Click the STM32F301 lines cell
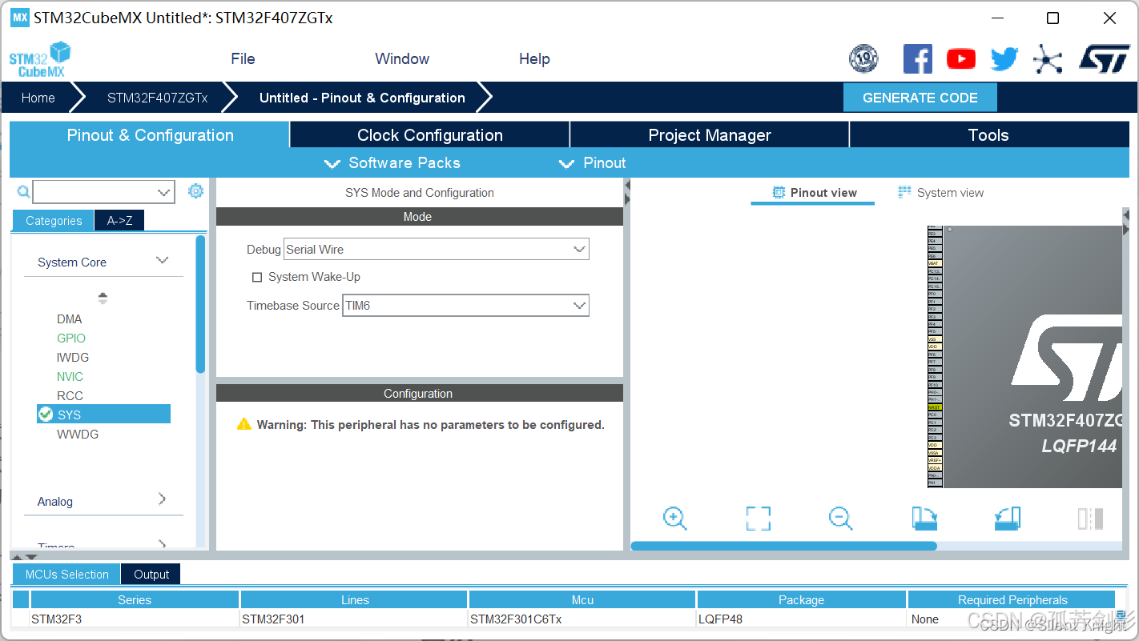1139x641 pixels. [354, 619]
